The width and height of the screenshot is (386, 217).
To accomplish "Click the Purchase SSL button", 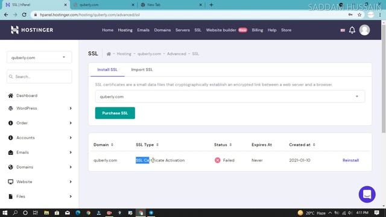I will [x=115, y=113].
